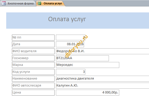Click the green report icon on Оплата услуг tab
This screenshot has height=101, width=149.
click(39, 3)
